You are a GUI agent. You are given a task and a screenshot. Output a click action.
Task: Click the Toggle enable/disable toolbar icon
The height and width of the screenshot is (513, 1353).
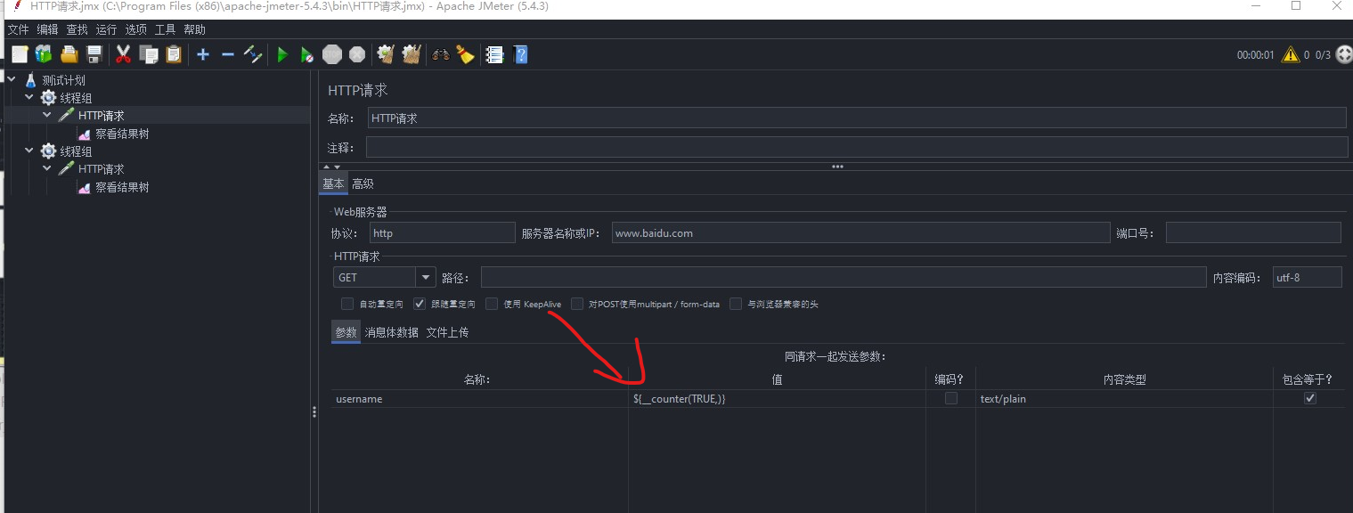pos(253,54)
